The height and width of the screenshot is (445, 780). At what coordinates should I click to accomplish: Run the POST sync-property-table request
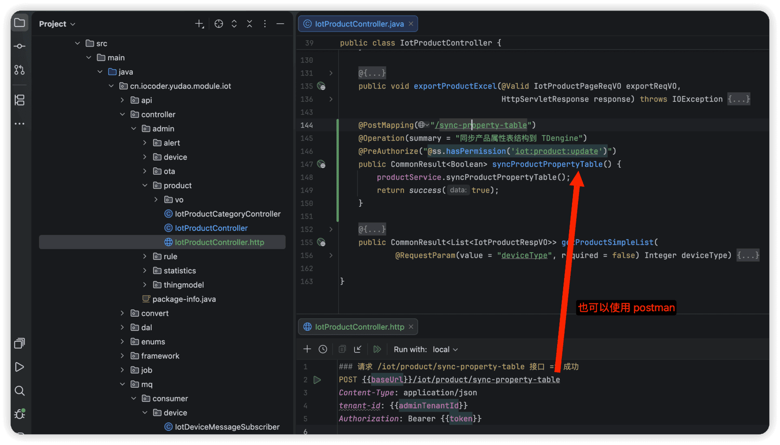(x=317, y=380)
